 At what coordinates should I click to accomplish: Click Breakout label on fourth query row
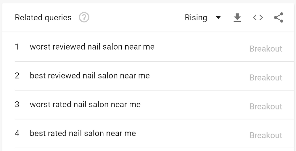point(266,135)
